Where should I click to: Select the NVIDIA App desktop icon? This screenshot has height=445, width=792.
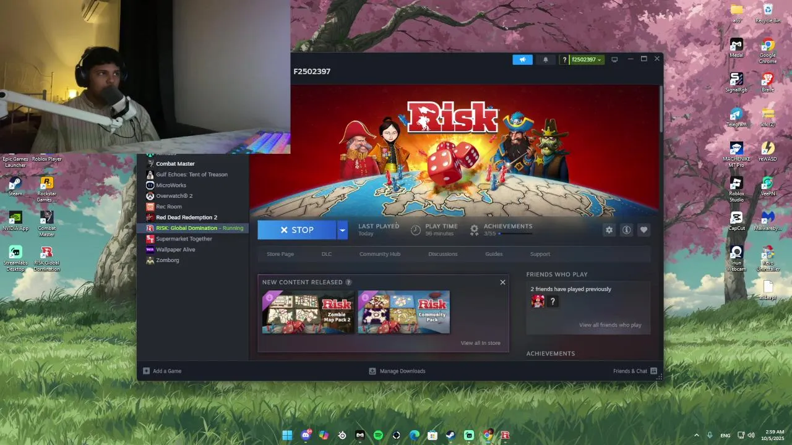(15, 221)
